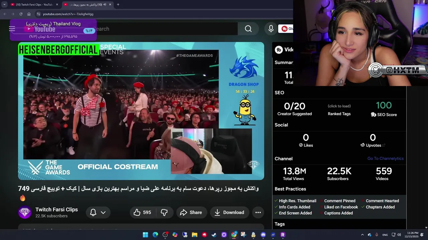Click the 22.5K subscribers text under channel

pyautogui.click(x=51, y=216)
